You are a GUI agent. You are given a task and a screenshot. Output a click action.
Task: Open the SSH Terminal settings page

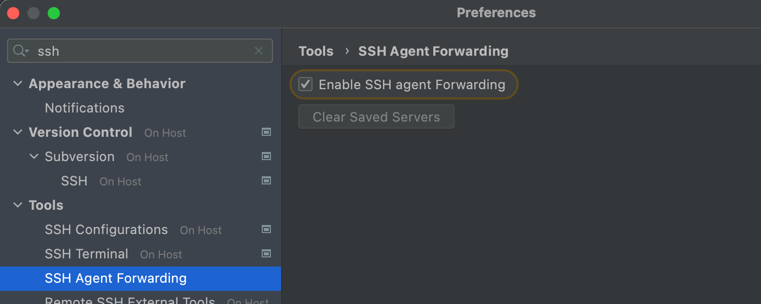(x=86, y=254)
